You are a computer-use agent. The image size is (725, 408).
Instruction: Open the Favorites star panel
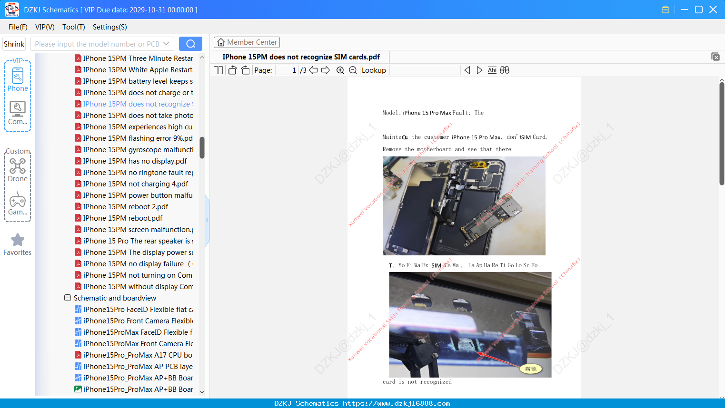click(x=18, y=245)
